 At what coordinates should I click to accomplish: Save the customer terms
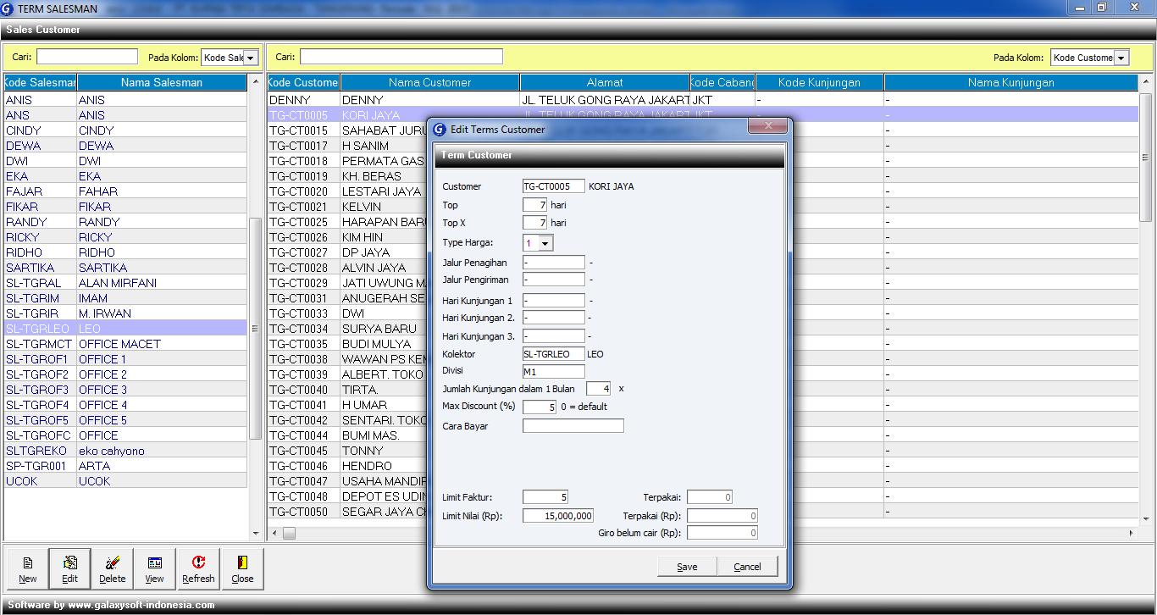pos(687,567)
